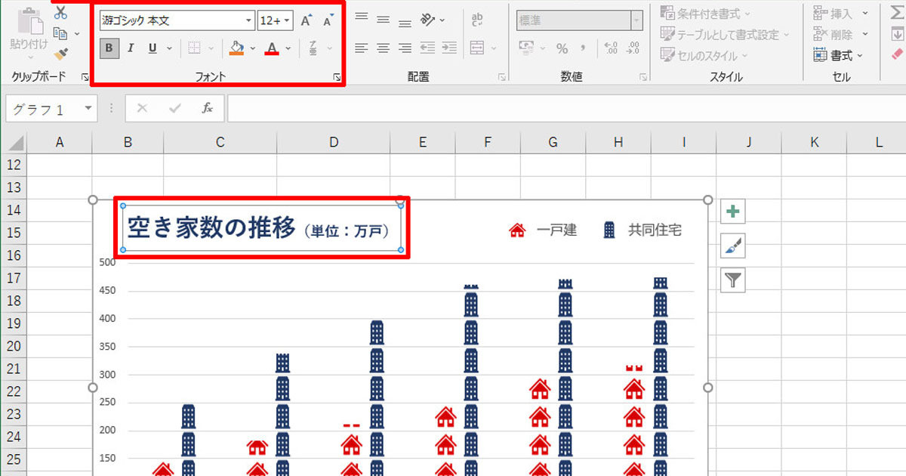Click the decrease indent icon

[x=427, y=48]
